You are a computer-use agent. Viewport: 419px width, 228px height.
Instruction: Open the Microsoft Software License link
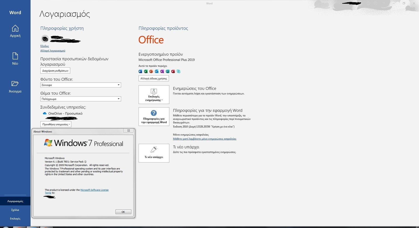point(94,190)
